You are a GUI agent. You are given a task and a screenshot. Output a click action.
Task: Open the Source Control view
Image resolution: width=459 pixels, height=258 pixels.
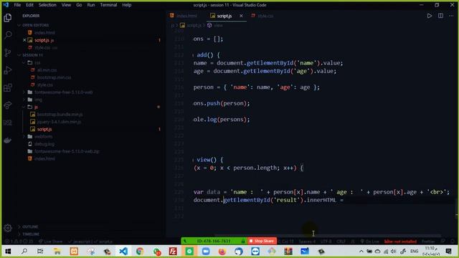coord(8,52)
